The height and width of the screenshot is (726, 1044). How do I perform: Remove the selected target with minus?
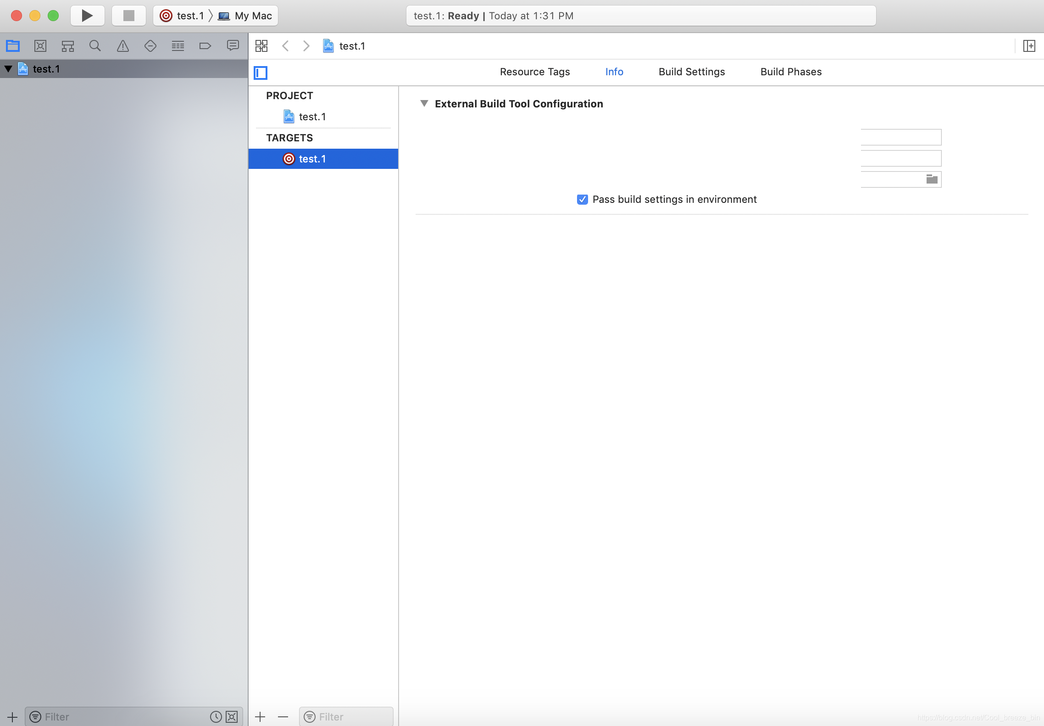coord(283,717)
